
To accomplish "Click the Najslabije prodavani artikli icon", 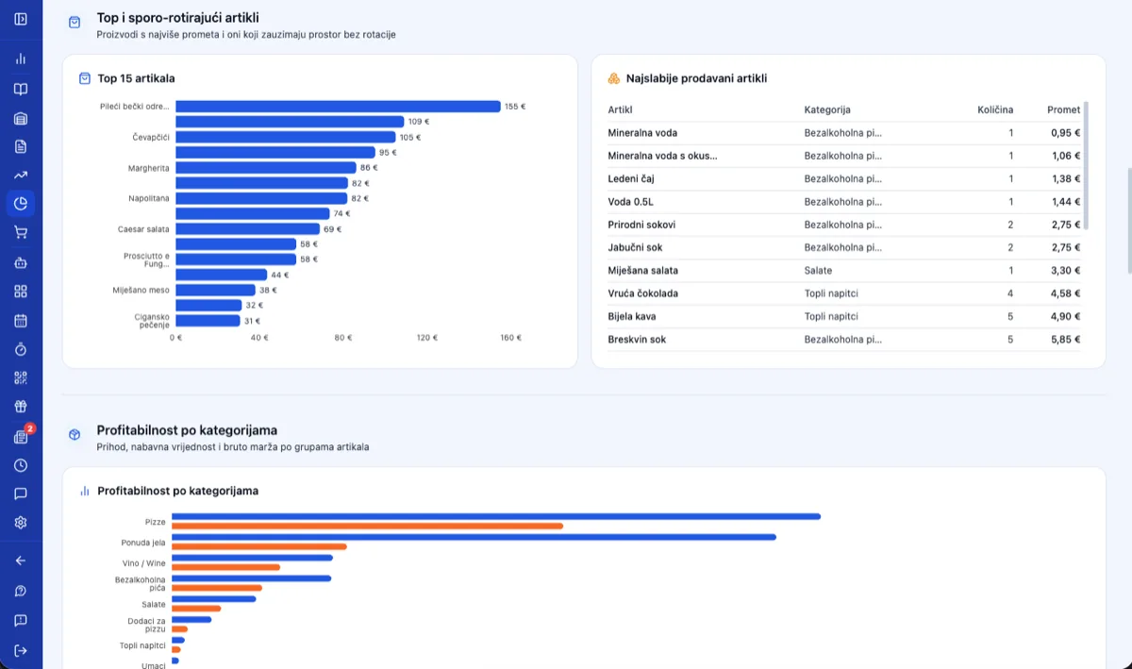I will click(x=613, y=78).
